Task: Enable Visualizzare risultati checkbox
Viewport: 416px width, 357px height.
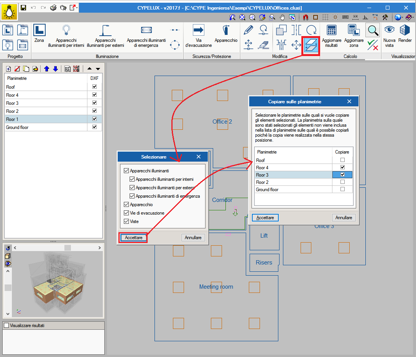Action: 7,326
